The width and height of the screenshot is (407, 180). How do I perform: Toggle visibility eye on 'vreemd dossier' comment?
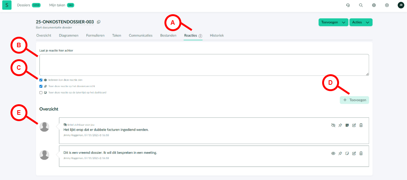[333, 153]
